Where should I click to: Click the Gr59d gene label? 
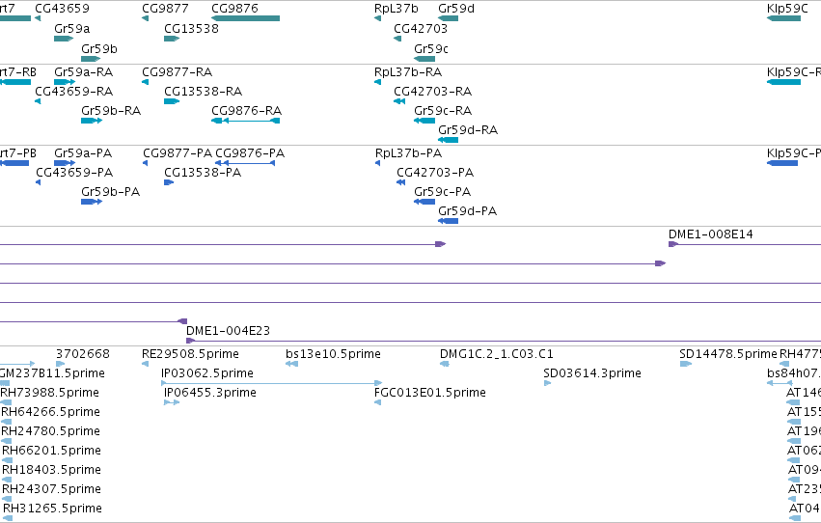(456, 9)
